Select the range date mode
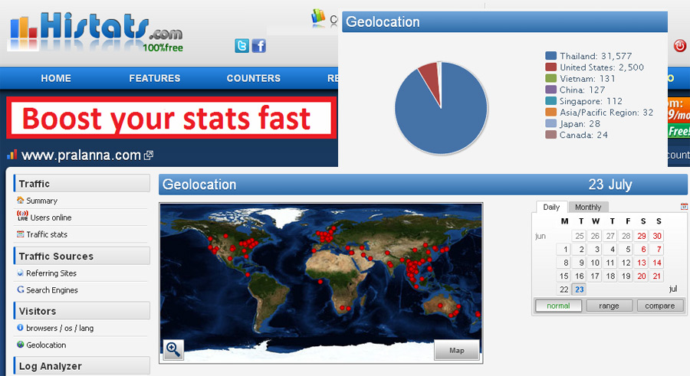The image size is (690, 376). pyautogui.click(x=609, y=306)
